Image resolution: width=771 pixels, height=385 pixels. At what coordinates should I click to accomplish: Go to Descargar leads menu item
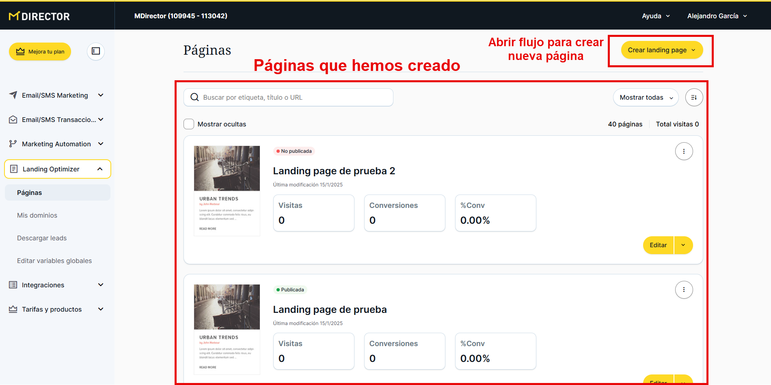(42, 238)
